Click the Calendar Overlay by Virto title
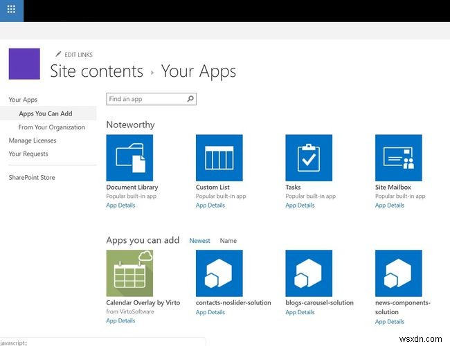Image resolution: width=450 pixels, height=346 pixels. pyautogui.click(x=143, y=302)
